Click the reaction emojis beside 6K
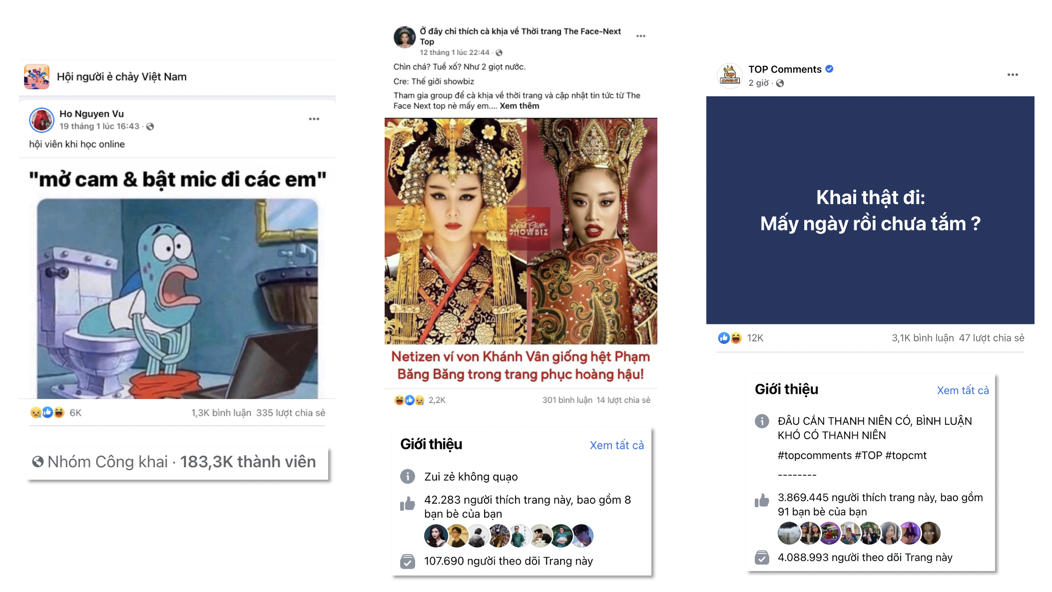Screen dimensions: 1052x592 (x=47, y=413)
